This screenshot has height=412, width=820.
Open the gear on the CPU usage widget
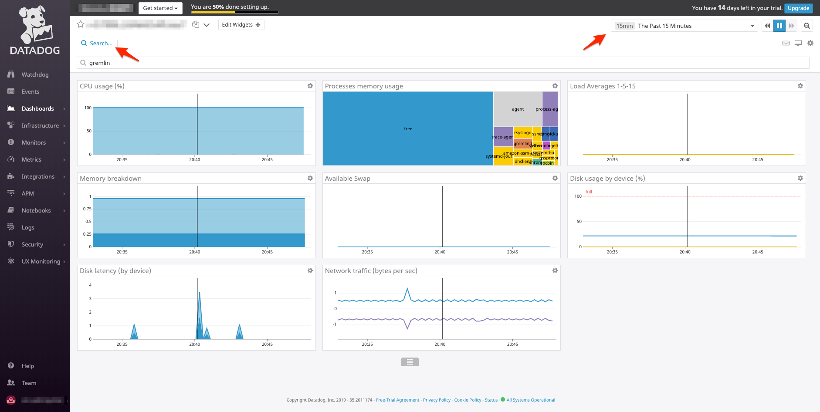click(310, 86)
